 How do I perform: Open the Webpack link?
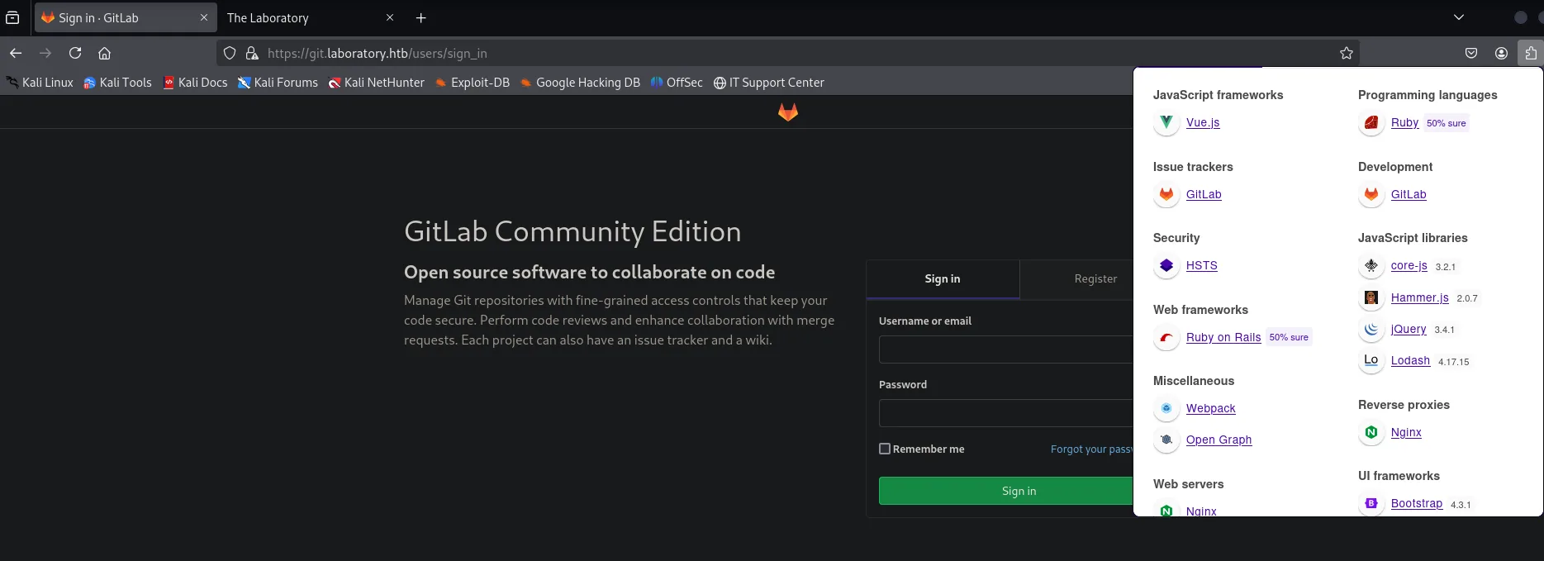coord(1211,408)
